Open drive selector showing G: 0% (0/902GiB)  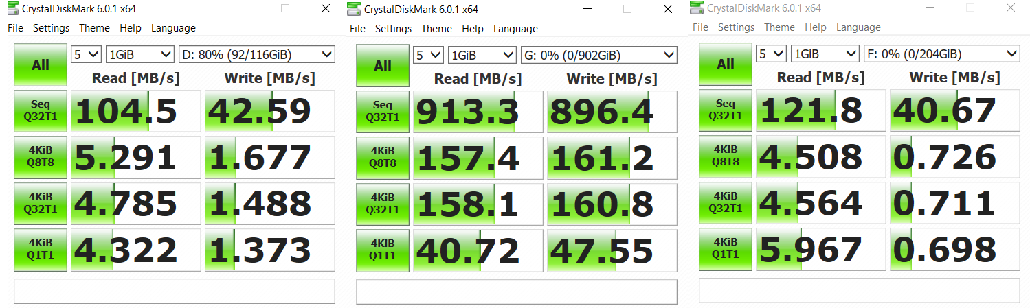tap(598, 55)
